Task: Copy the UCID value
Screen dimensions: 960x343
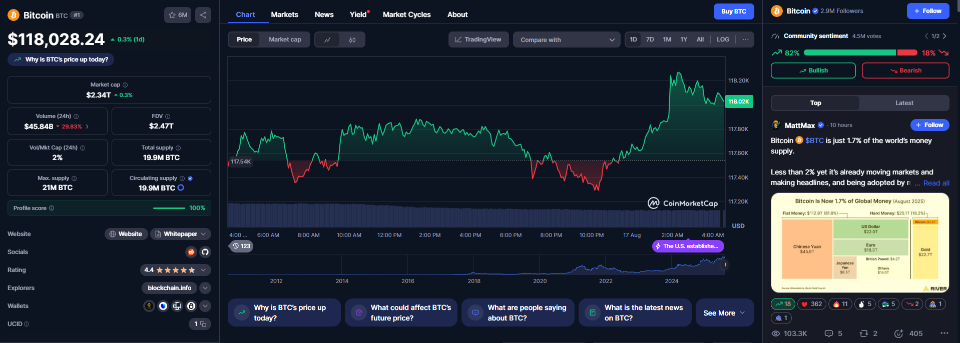Action: click(204, 324)
